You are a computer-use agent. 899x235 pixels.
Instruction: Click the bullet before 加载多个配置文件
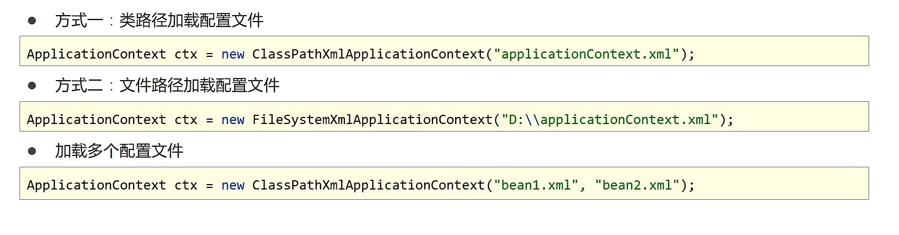pyautogui.click(x=32, y=151)
